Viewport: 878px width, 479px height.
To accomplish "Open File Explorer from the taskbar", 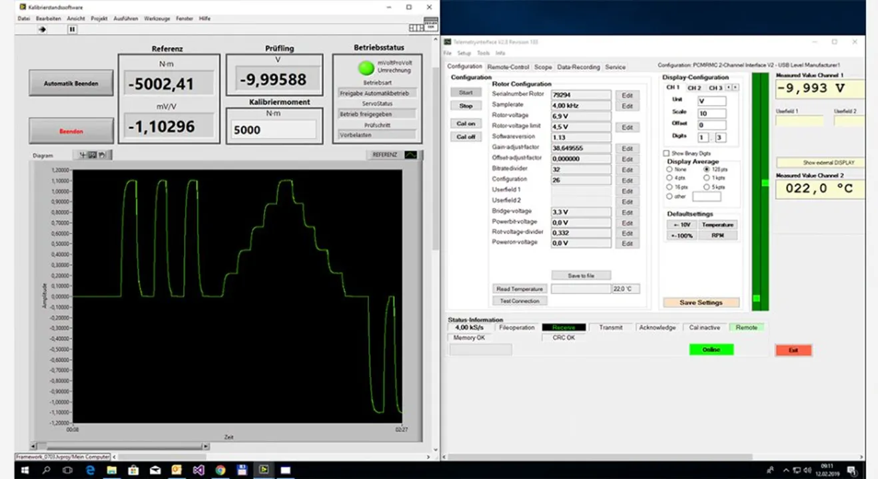I will tap(111, 470).
